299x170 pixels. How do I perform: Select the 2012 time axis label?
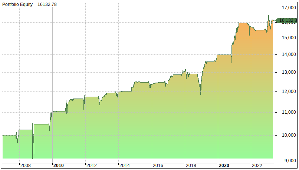click(x=92, y=166)
